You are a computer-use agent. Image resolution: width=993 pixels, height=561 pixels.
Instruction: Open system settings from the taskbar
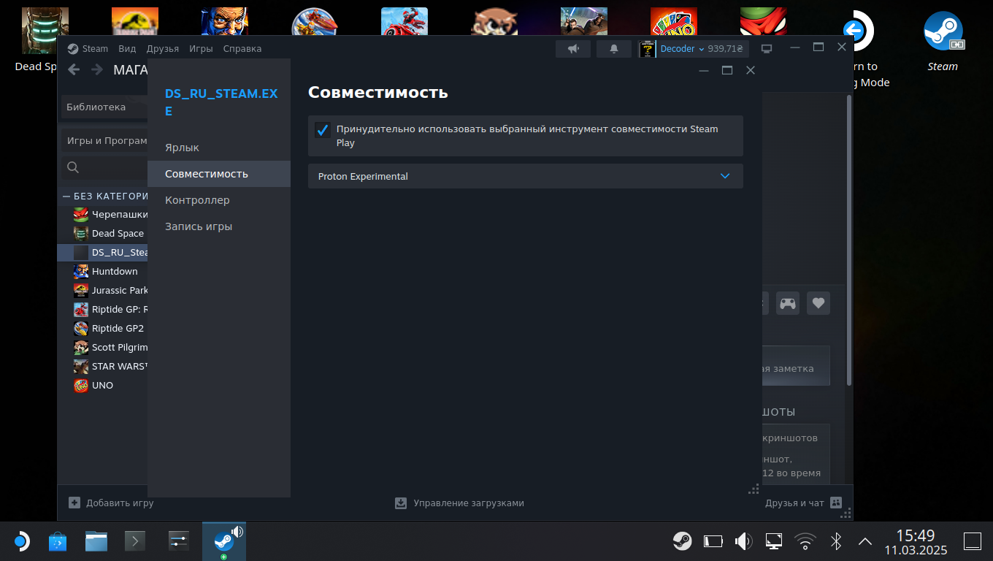[179, 541]
